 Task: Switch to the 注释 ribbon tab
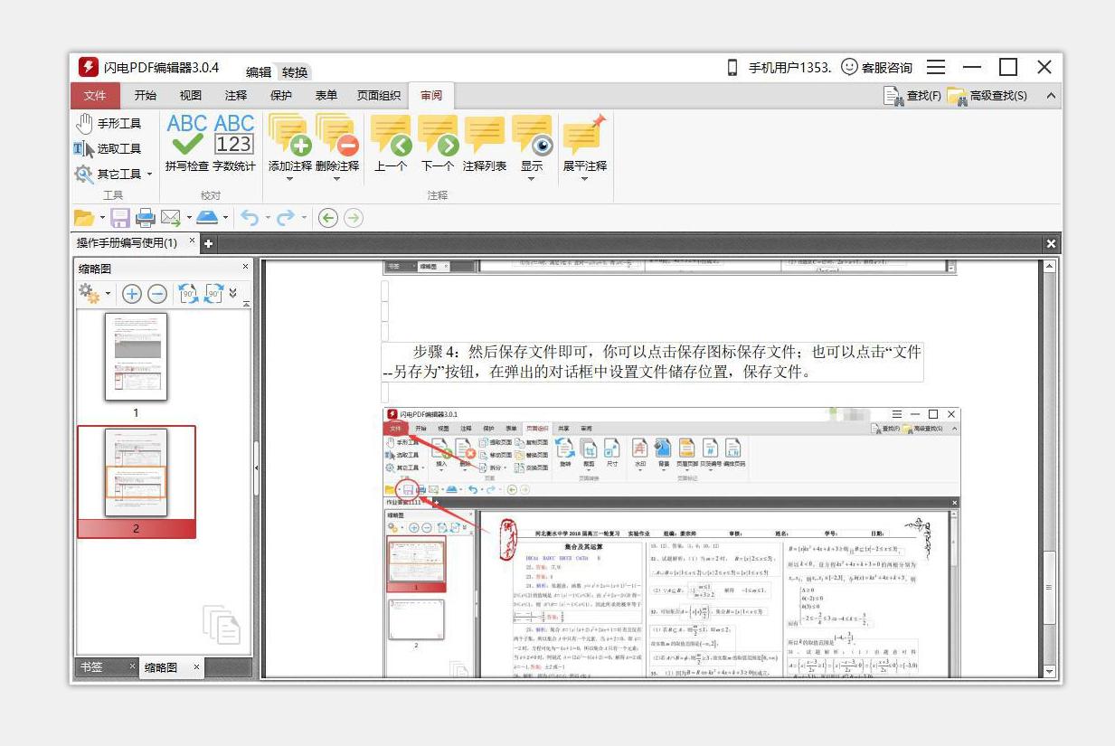click(236, 96)
